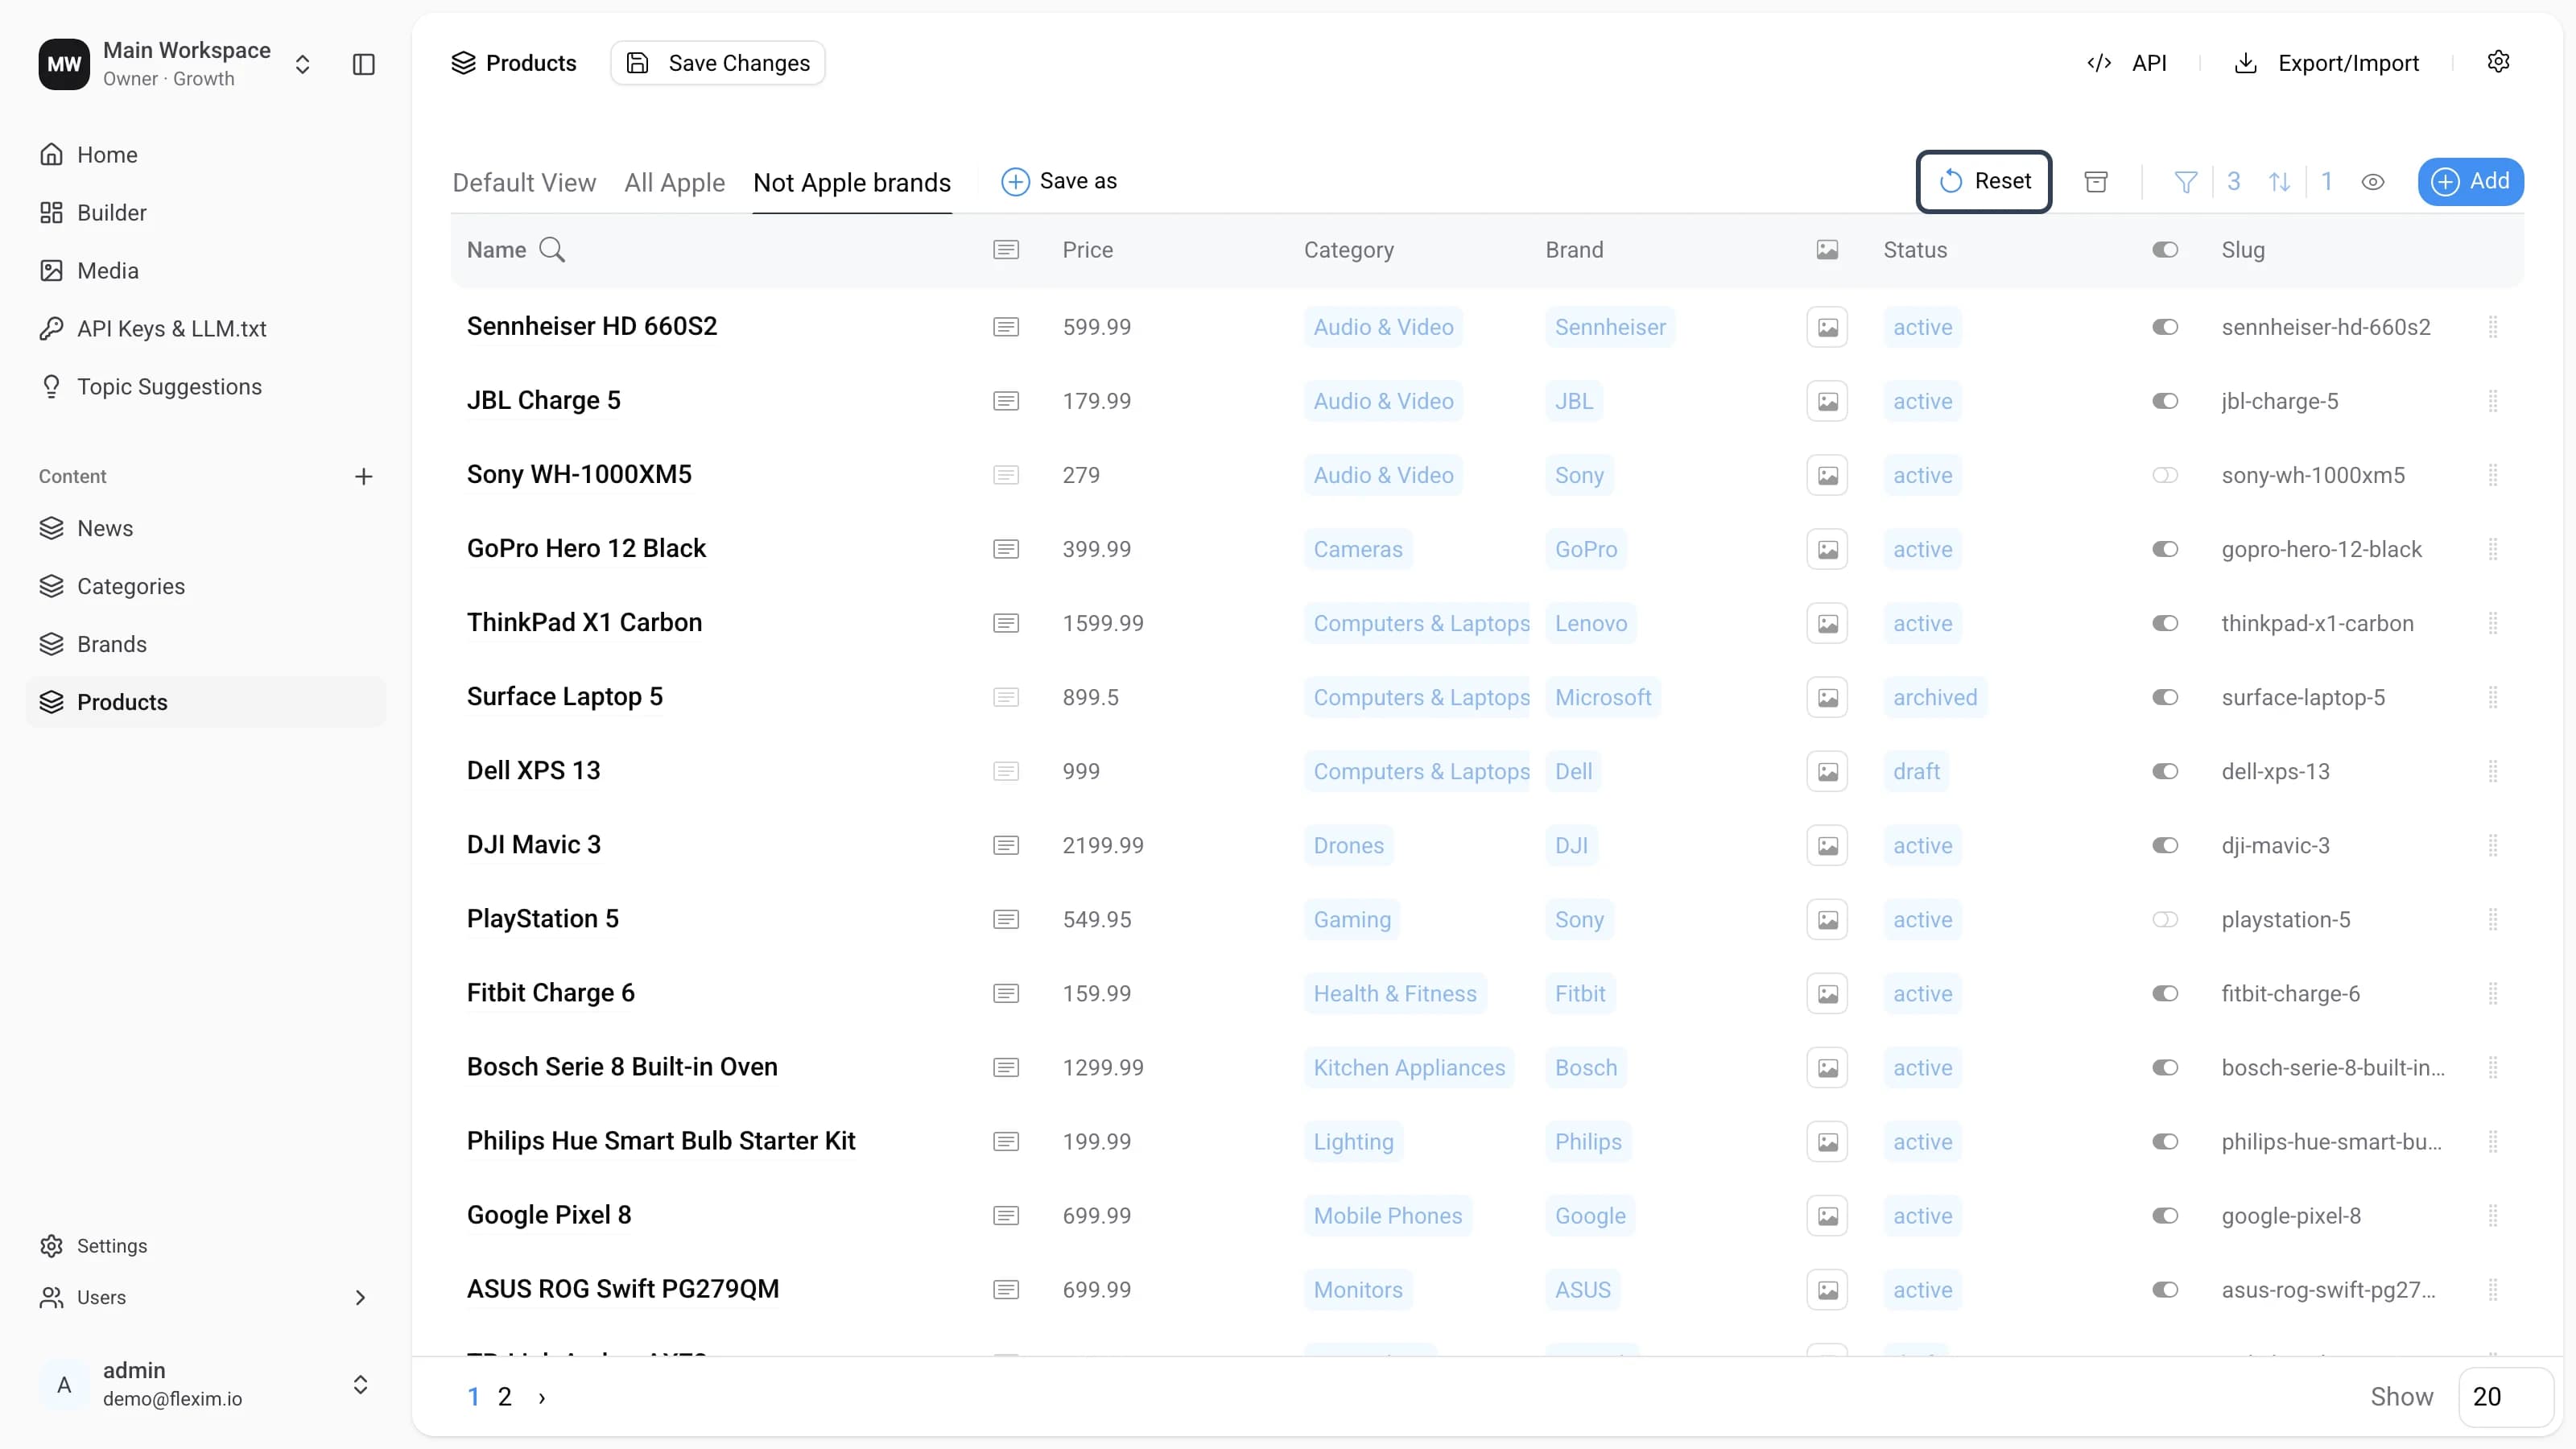This screenshot has height=1449, width=2576.
Task: Open image icon for Dell XPS 13
Action: coord(1827,771)
